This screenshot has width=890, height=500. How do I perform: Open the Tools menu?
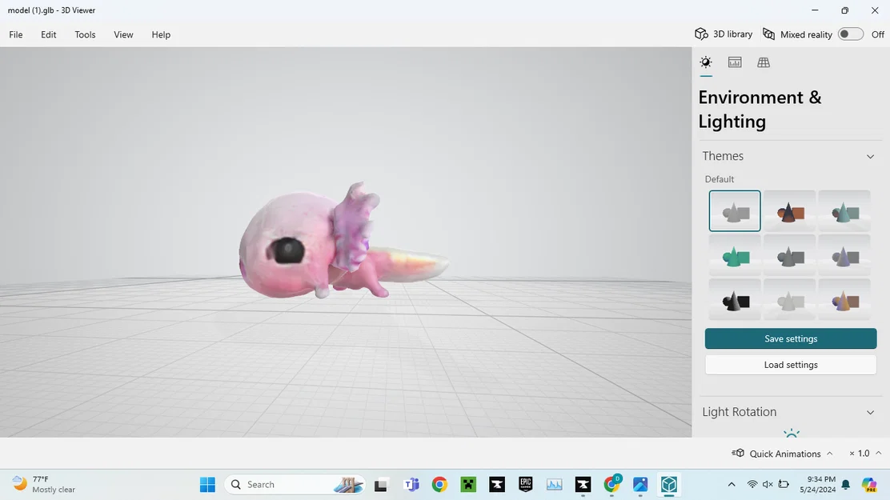coord(85,34)
